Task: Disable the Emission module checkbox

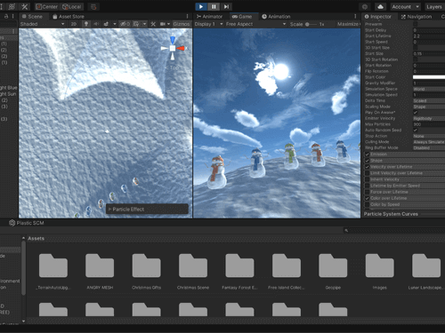Action: (368, 155)
